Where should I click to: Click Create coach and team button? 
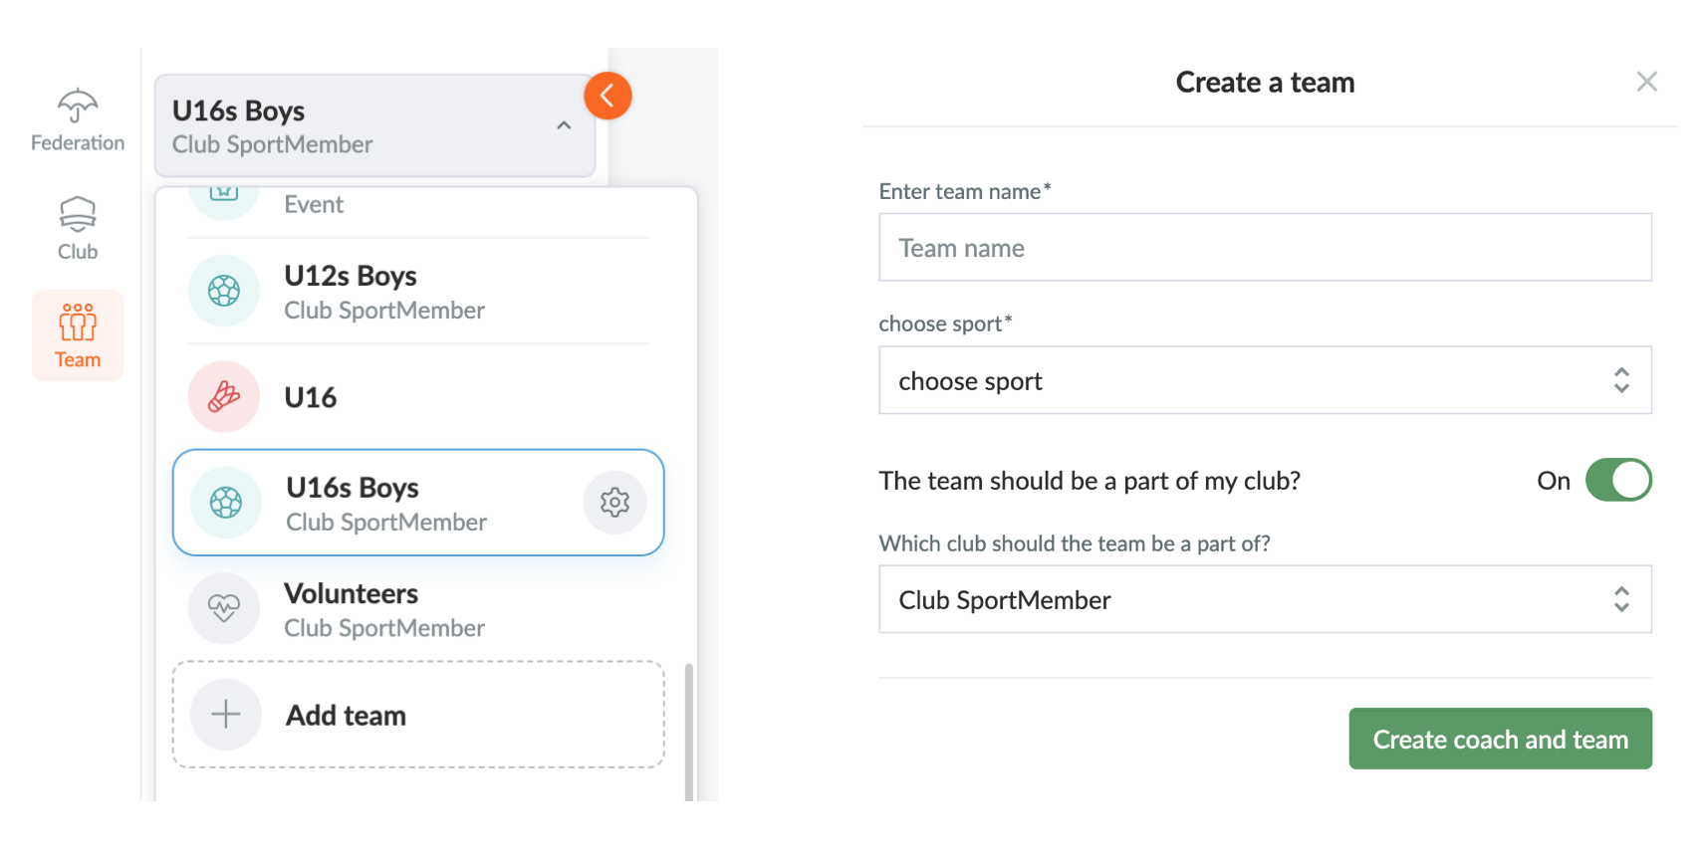(x=1500, y=739)
